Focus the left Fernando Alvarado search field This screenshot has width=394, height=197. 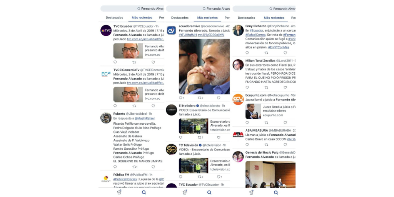pos(132,8)
